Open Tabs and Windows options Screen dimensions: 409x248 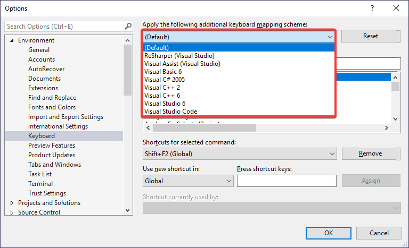pos(54,165)
